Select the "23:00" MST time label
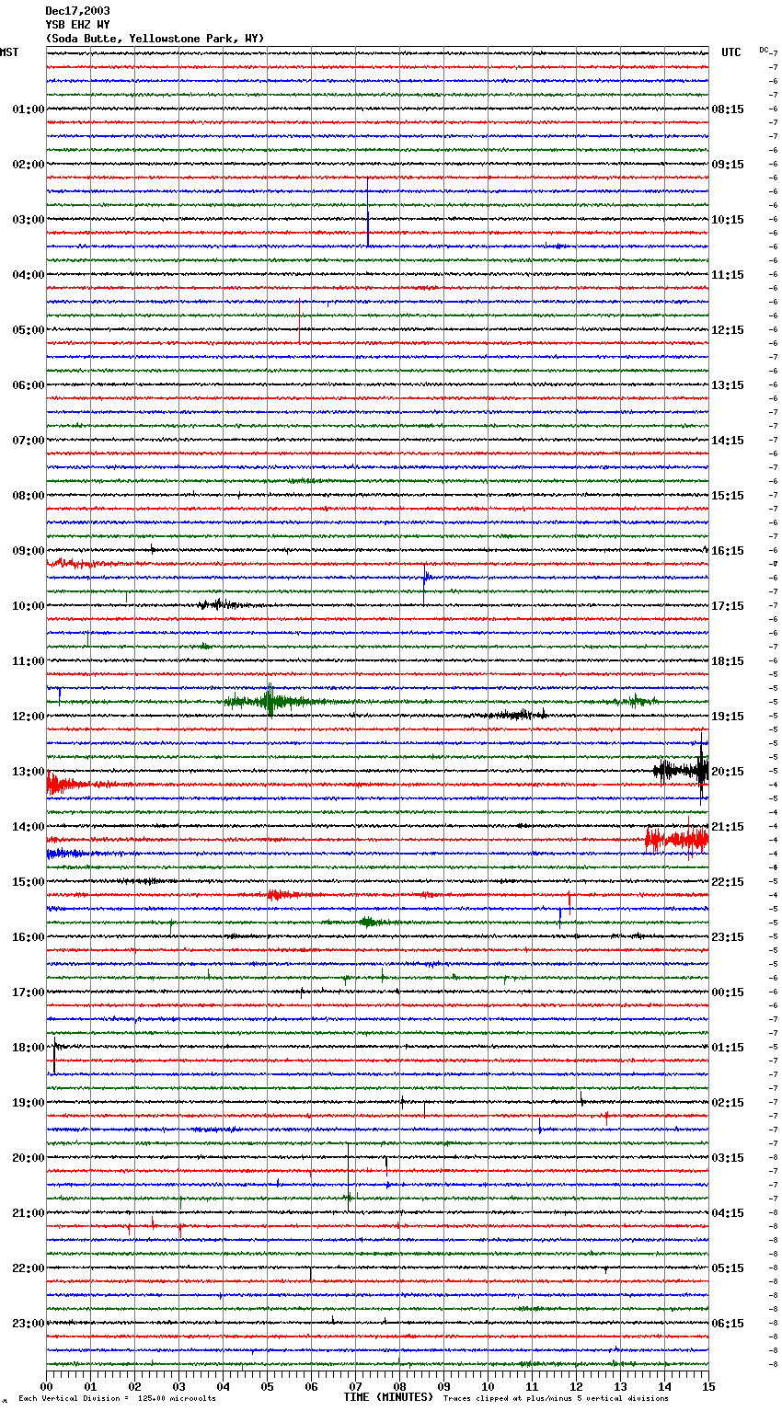The width and height of the screenshot is (782, 1411). [29, 1324]
